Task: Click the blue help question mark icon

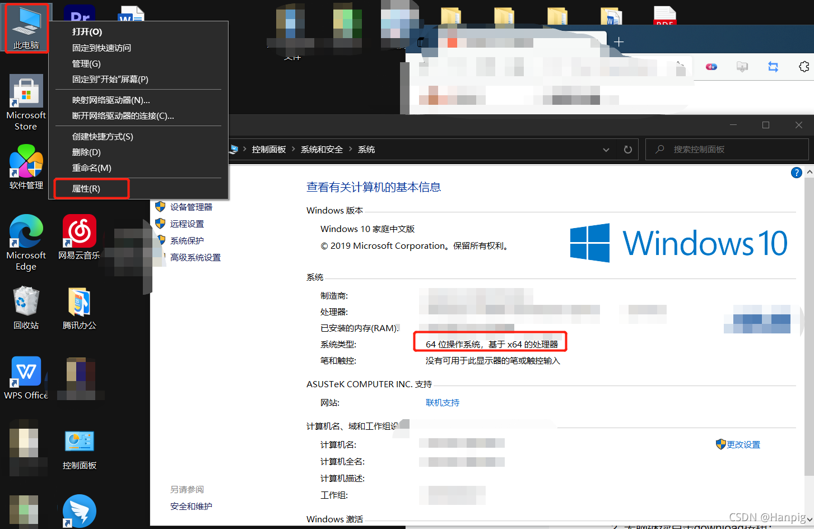Action: [796, 173]
